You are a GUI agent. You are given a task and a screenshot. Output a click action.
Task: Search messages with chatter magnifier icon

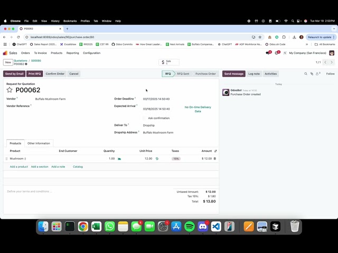[306, 74]
